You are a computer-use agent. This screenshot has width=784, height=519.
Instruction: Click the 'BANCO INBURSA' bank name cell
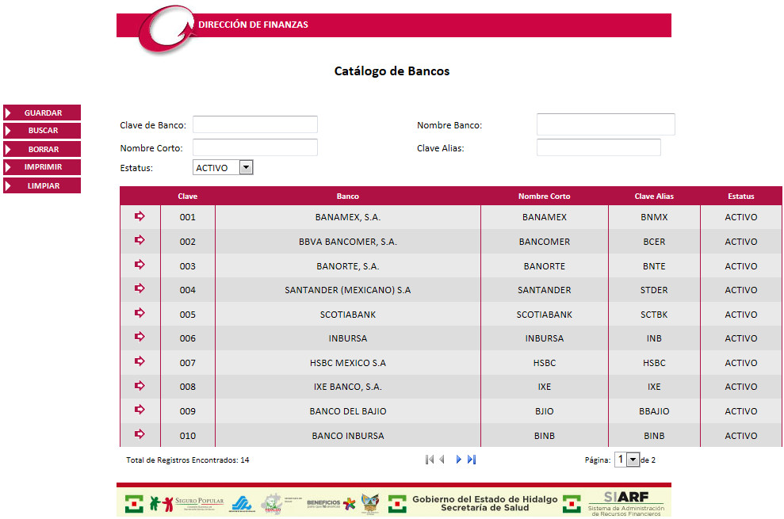347,436
